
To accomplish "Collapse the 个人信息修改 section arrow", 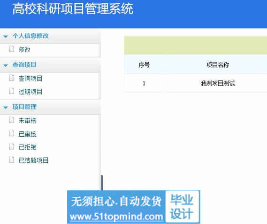I will point(6,36).
